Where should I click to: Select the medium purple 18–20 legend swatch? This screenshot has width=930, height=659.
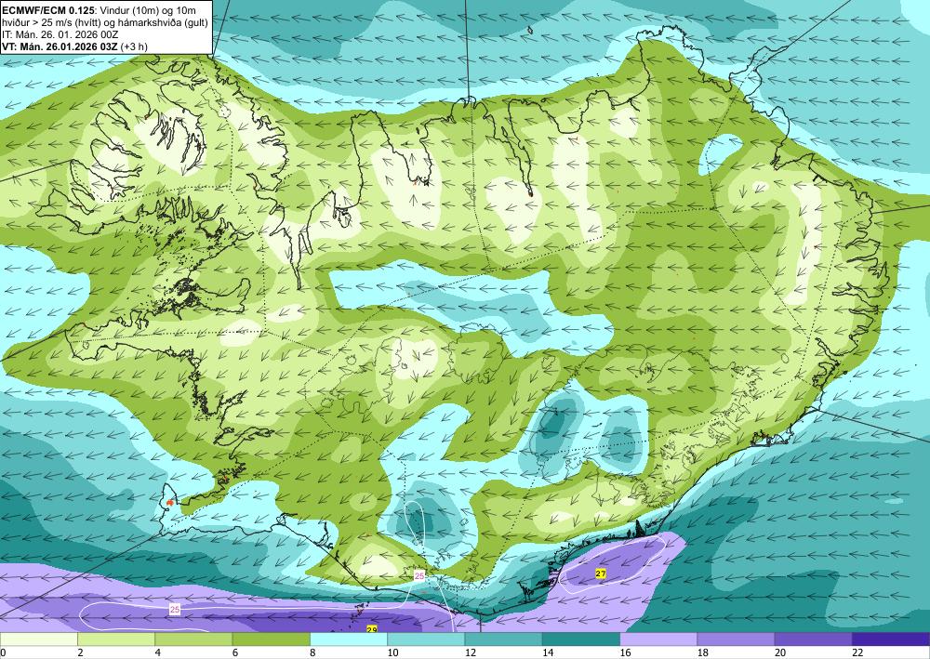pos(736,639)
